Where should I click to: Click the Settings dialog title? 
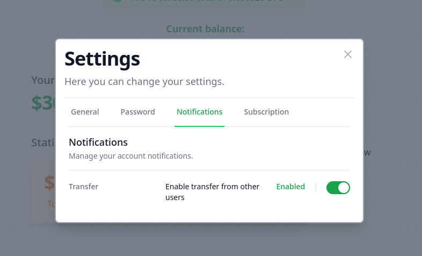[x=102, y=59]
